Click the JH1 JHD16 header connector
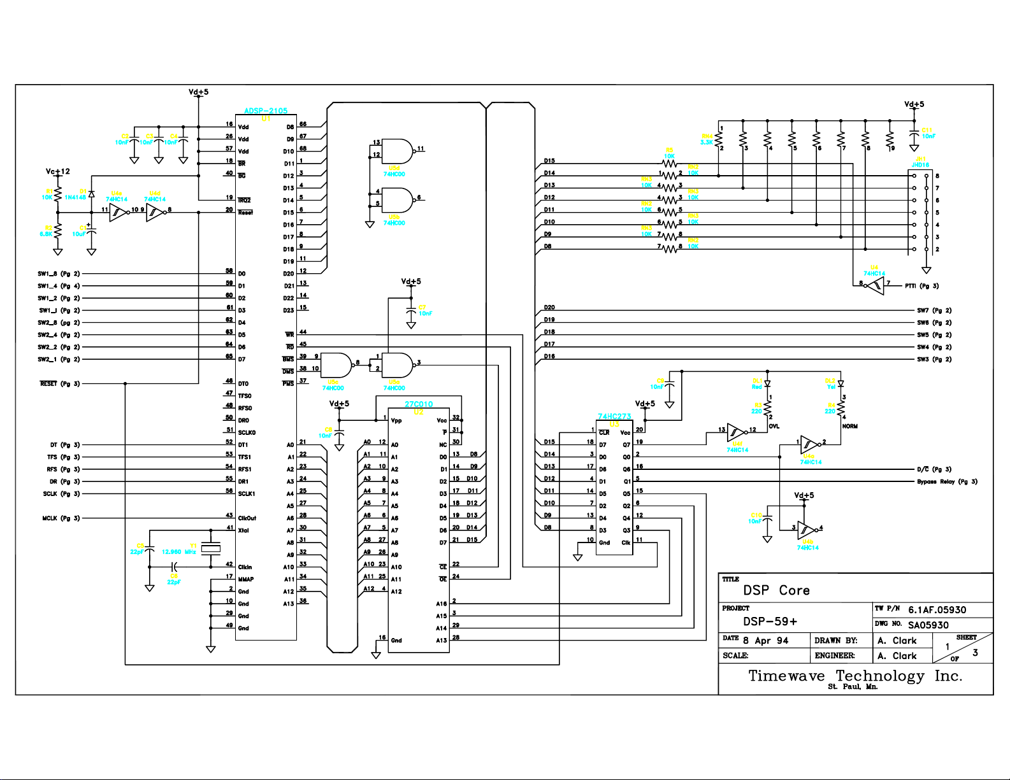The image size is (1010, 780). point(920,213)
